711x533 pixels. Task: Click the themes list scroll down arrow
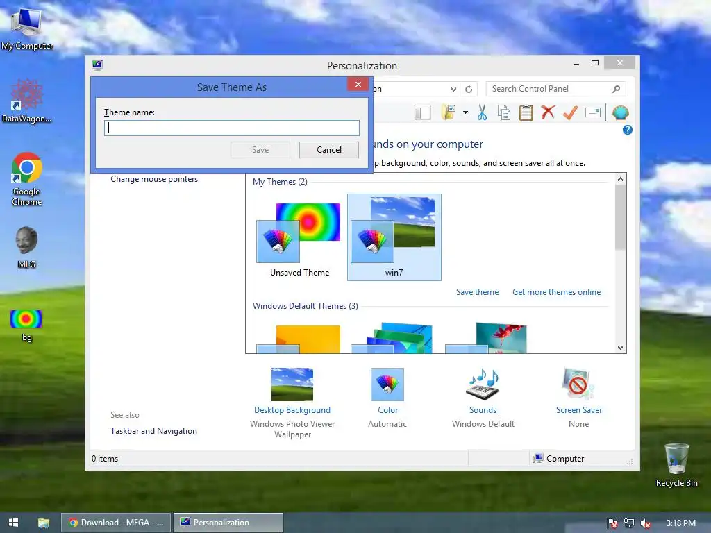(620, 347)
